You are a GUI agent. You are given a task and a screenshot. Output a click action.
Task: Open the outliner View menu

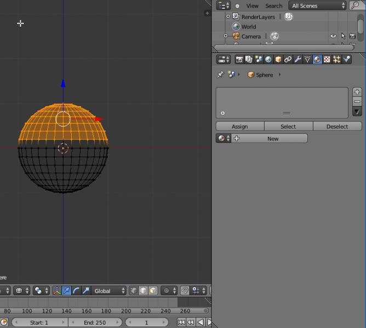point(252,5)
